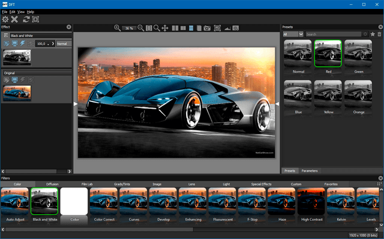Click the mask icon in Original layer
Image resolution: width=384 pixels, height=239 pixels.
pyautogui.click(x=31, y=80)
